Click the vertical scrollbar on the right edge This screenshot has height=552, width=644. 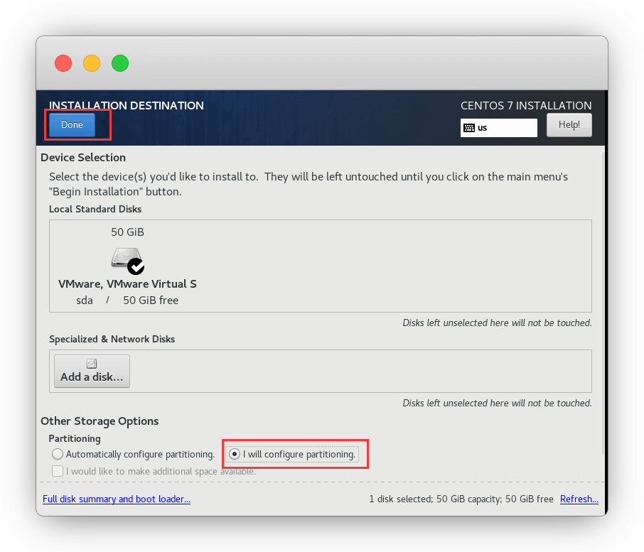[604, 298]
